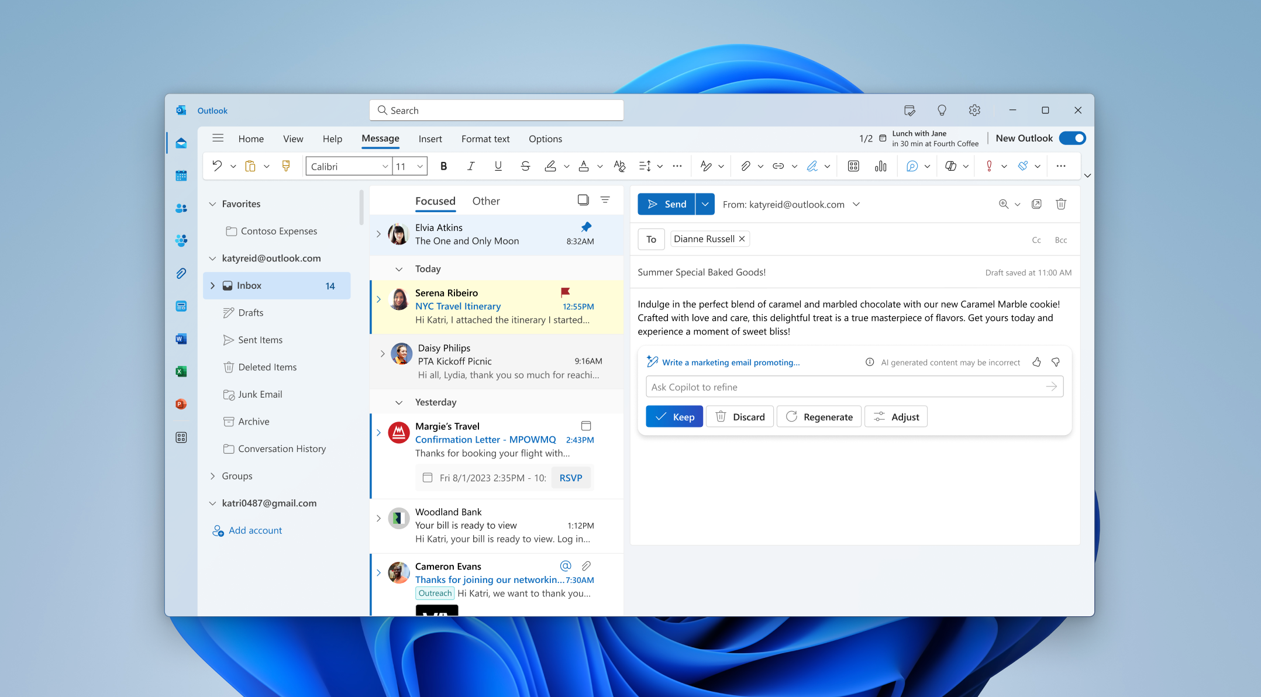
Task: Pop out the message to new window
Action: pyautogui.click(x=1036, y=204)
